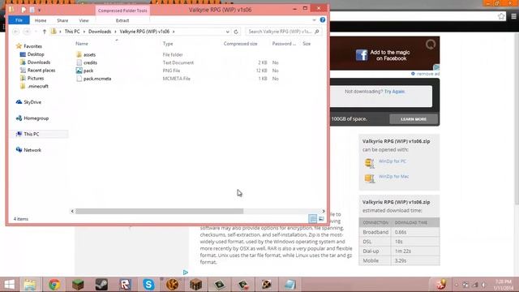Open the Extract ribbon tab

point(122,20)
